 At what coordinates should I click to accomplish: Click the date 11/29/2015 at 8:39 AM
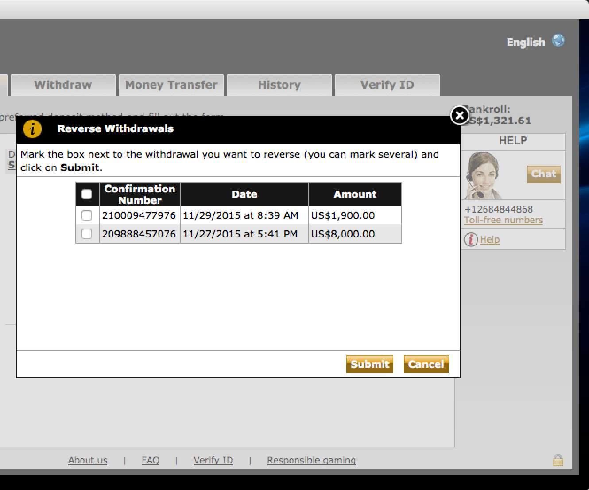click(x=240, y=215)
